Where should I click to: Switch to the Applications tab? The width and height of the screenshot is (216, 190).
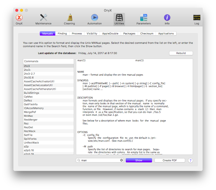166,33
